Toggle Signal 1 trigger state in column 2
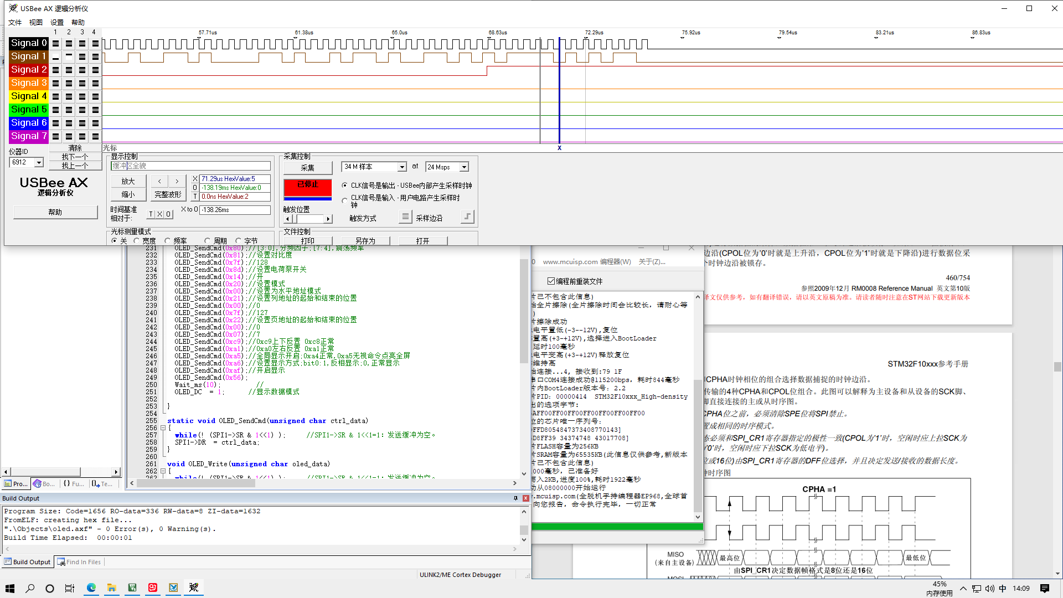Viewport: 1063px width, 598px height. coord(69,56)
